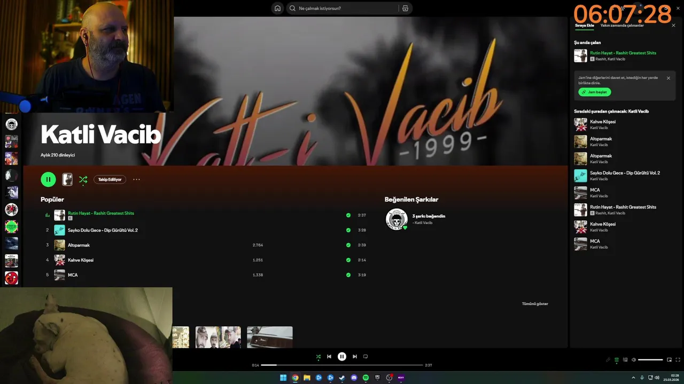Open Epic Games launcher from taskbar

(377, 378)
